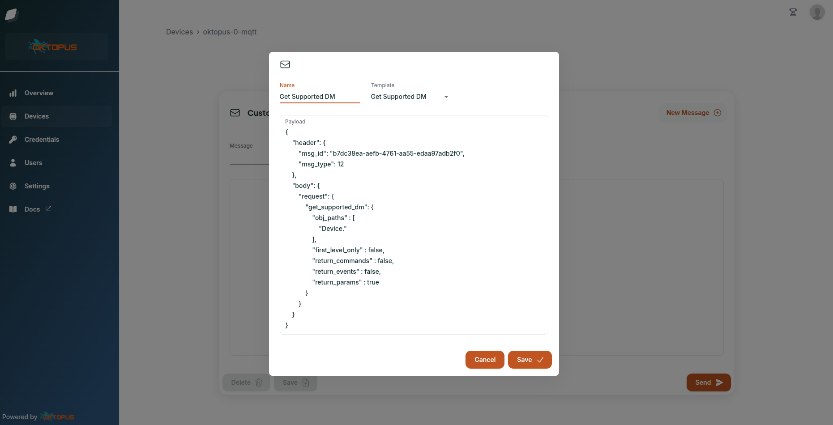Click the top-left app logo icon
The image size is (833, 425).
(x=11, y=15)
